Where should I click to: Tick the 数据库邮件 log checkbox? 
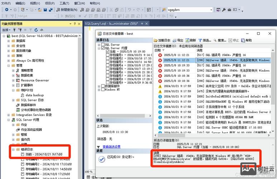coord(103,86)
